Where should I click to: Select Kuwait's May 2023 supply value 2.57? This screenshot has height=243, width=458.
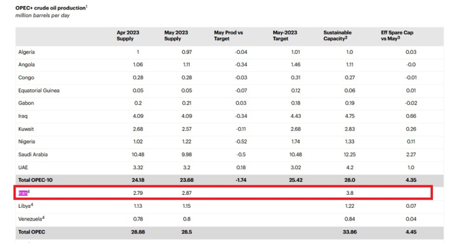(187, 129)
